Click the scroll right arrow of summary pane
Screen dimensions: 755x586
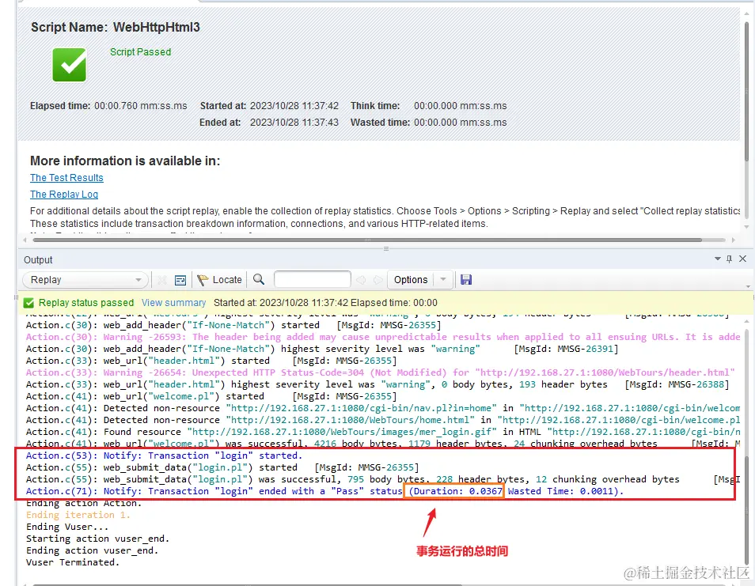coord(734,240)
